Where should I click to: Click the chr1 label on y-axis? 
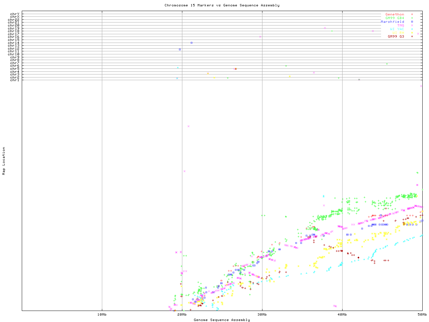(x=15, y=80)
